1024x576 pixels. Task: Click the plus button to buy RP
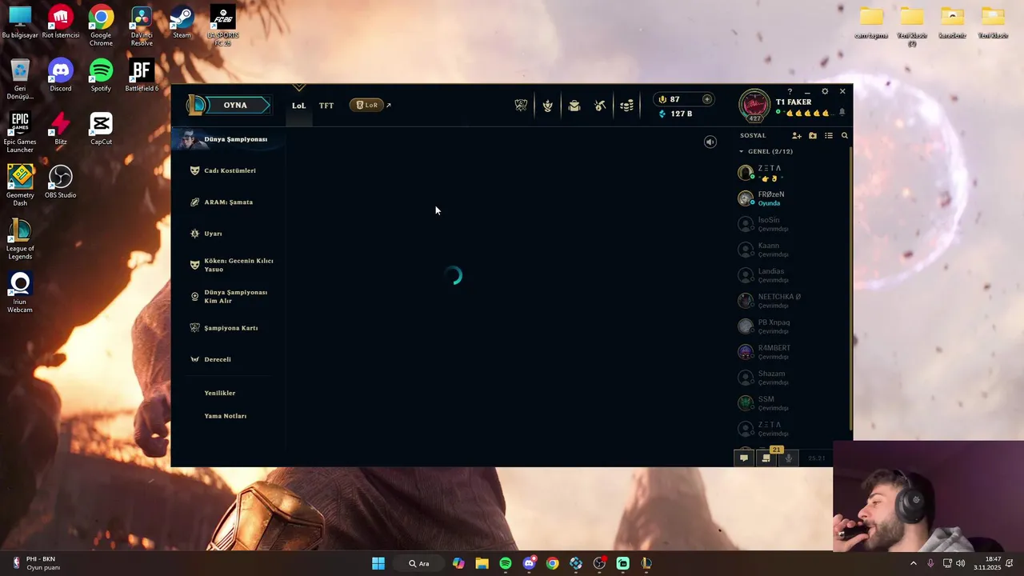pyautogui.click(x=706, y=99)
